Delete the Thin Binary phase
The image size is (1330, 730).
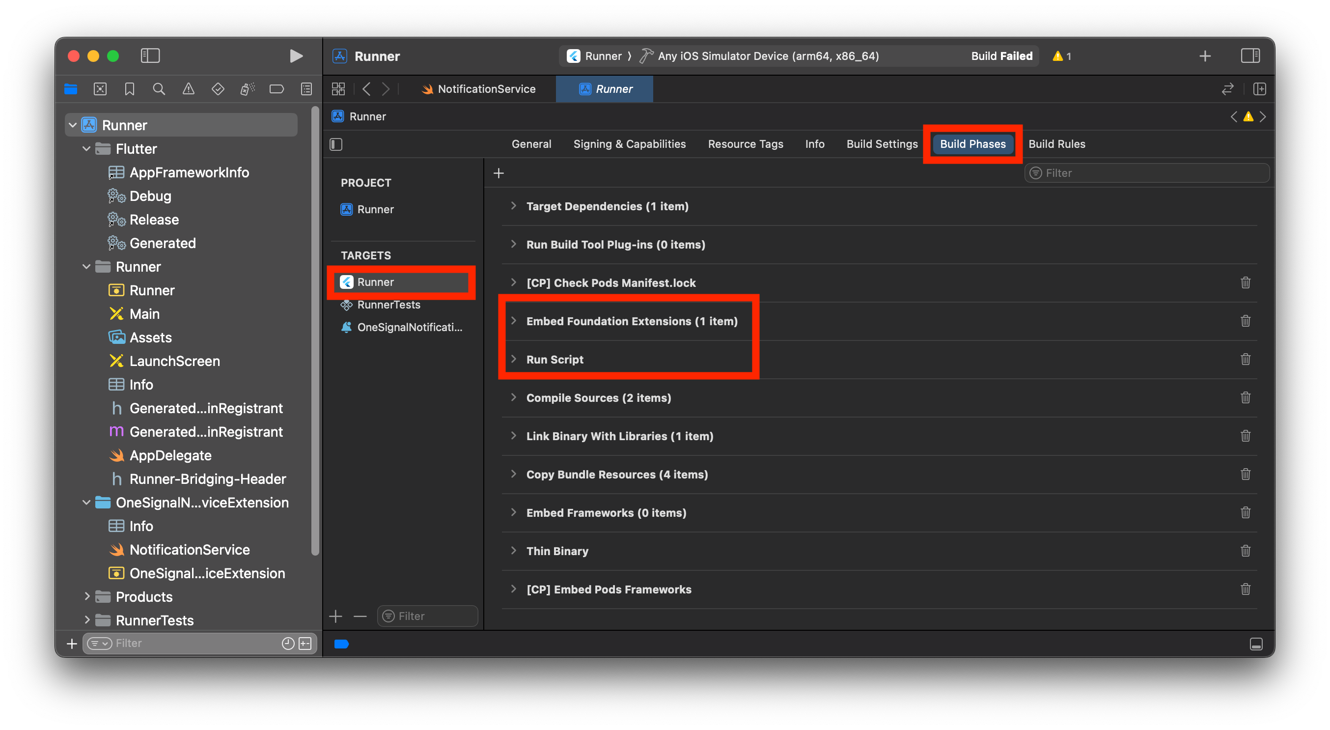coord(1246,551)
